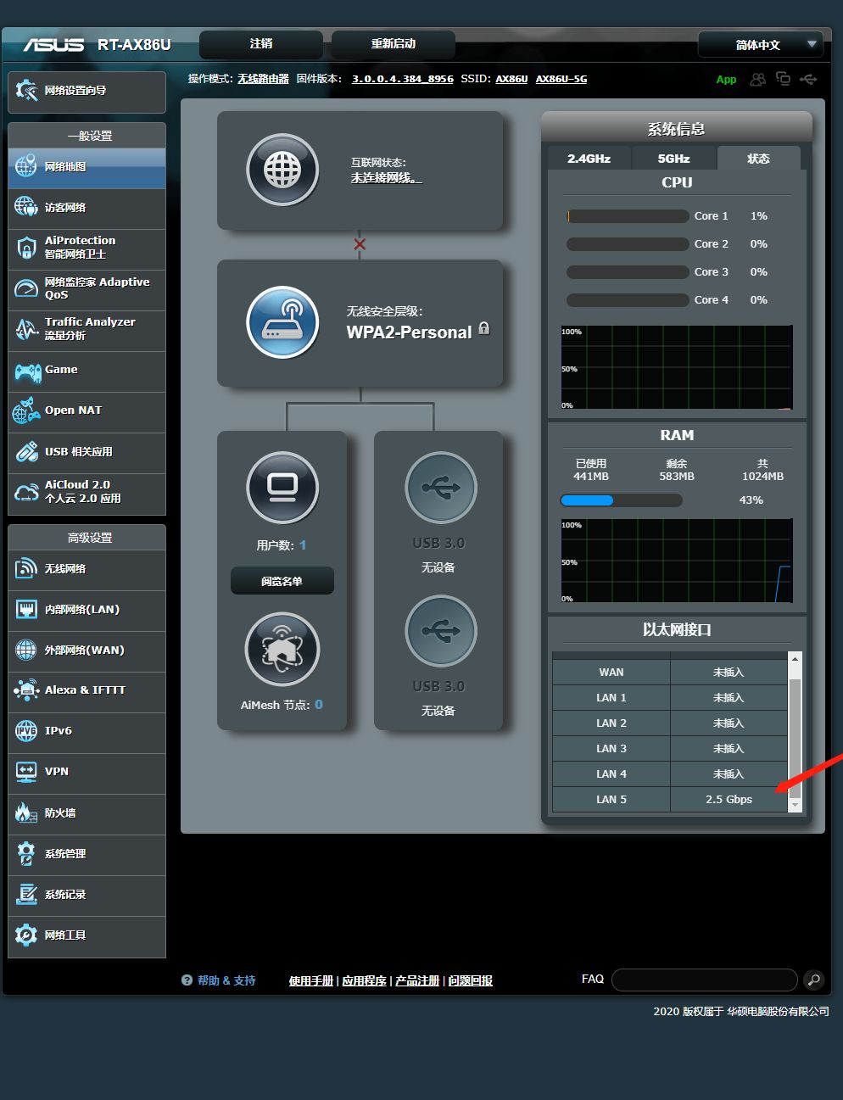Click the 阅览名单 view list button

pos(282,581)
